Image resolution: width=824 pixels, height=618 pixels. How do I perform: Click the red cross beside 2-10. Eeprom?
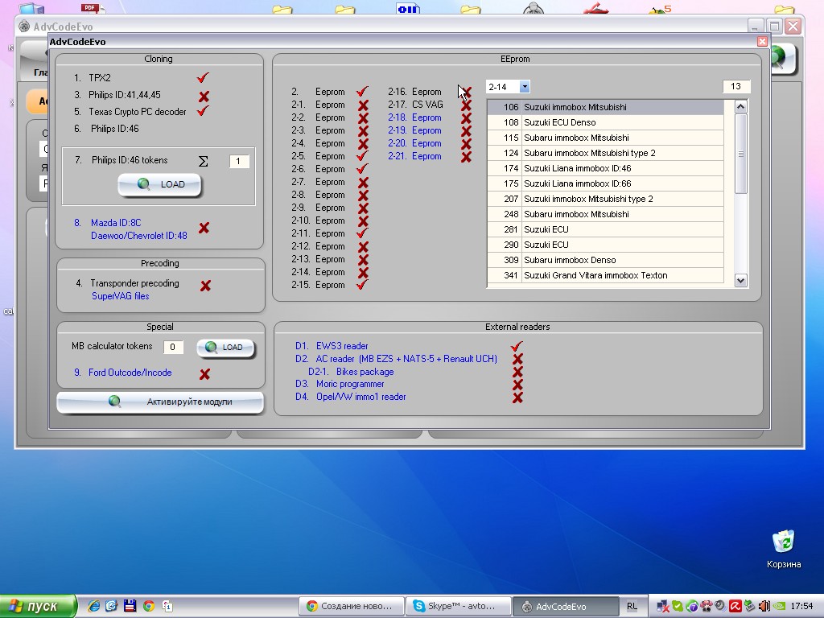(x=363, y=220)
